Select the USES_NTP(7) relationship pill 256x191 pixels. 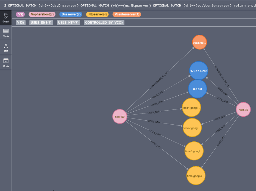coord(68,22)
